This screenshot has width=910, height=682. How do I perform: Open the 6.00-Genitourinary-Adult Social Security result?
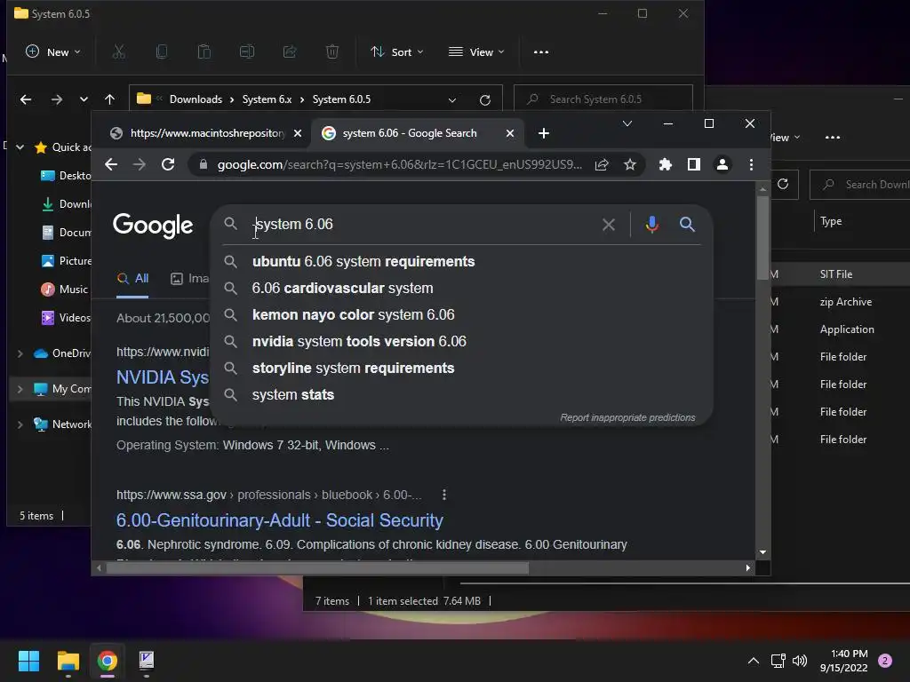coord(280,520)
